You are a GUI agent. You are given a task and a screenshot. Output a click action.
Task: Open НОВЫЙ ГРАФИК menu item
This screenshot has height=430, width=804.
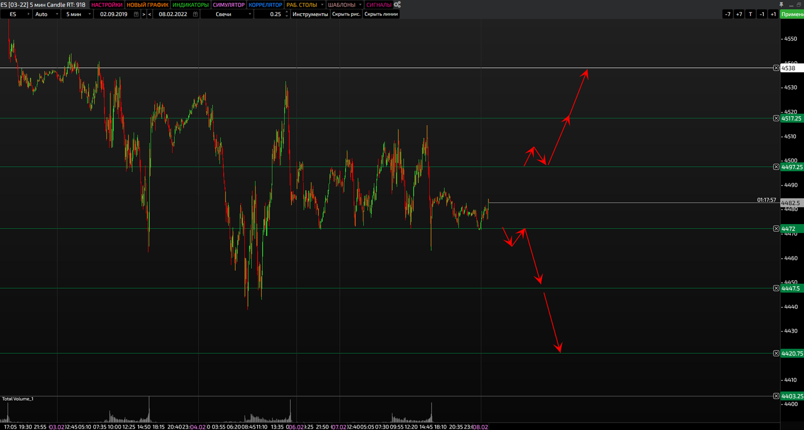pyautogui.click(x=148, y=5)
